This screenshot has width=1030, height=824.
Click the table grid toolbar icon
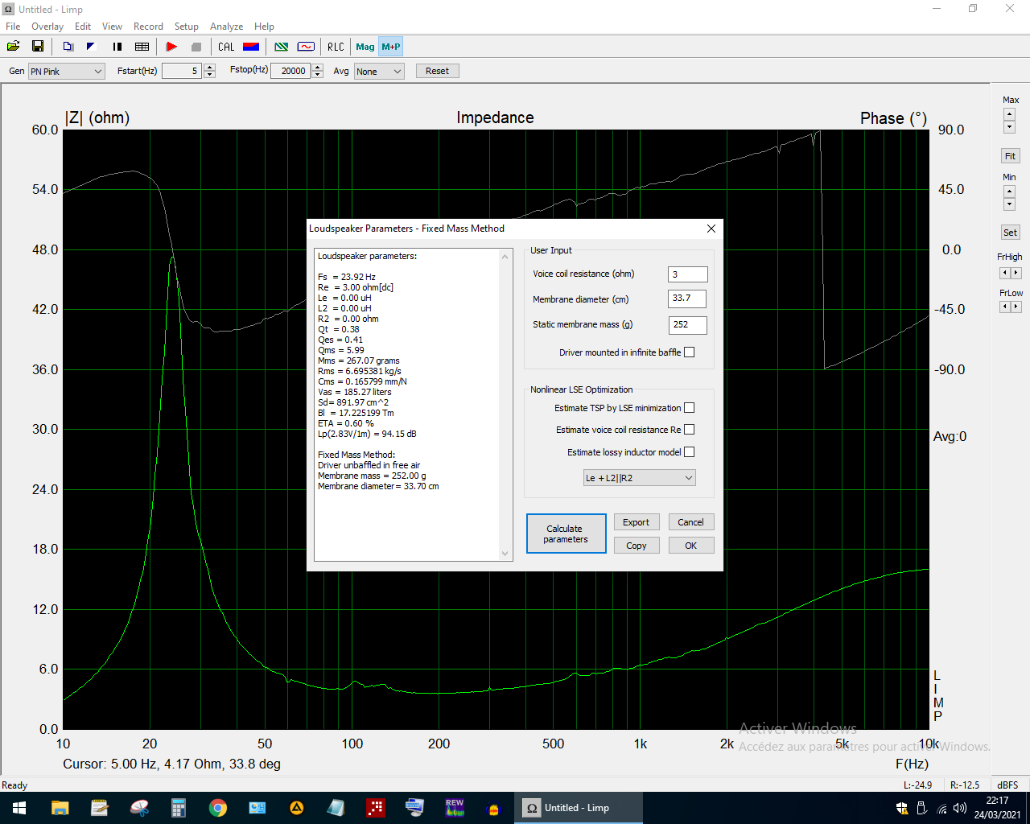click(x=142, y=47)
